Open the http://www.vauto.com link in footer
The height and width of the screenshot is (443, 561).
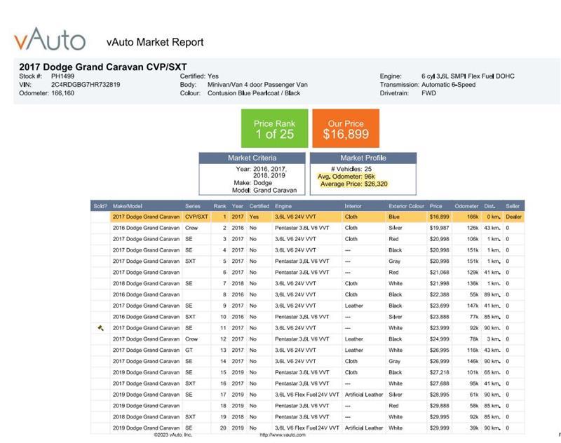point(283,435)
